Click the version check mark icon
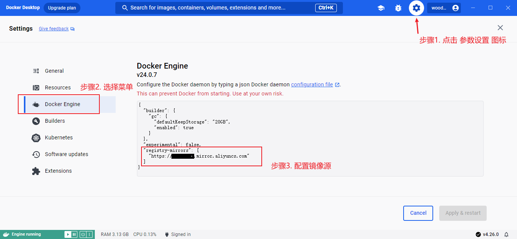This screenshot has width=517, height=239. (x=478, y=234)
